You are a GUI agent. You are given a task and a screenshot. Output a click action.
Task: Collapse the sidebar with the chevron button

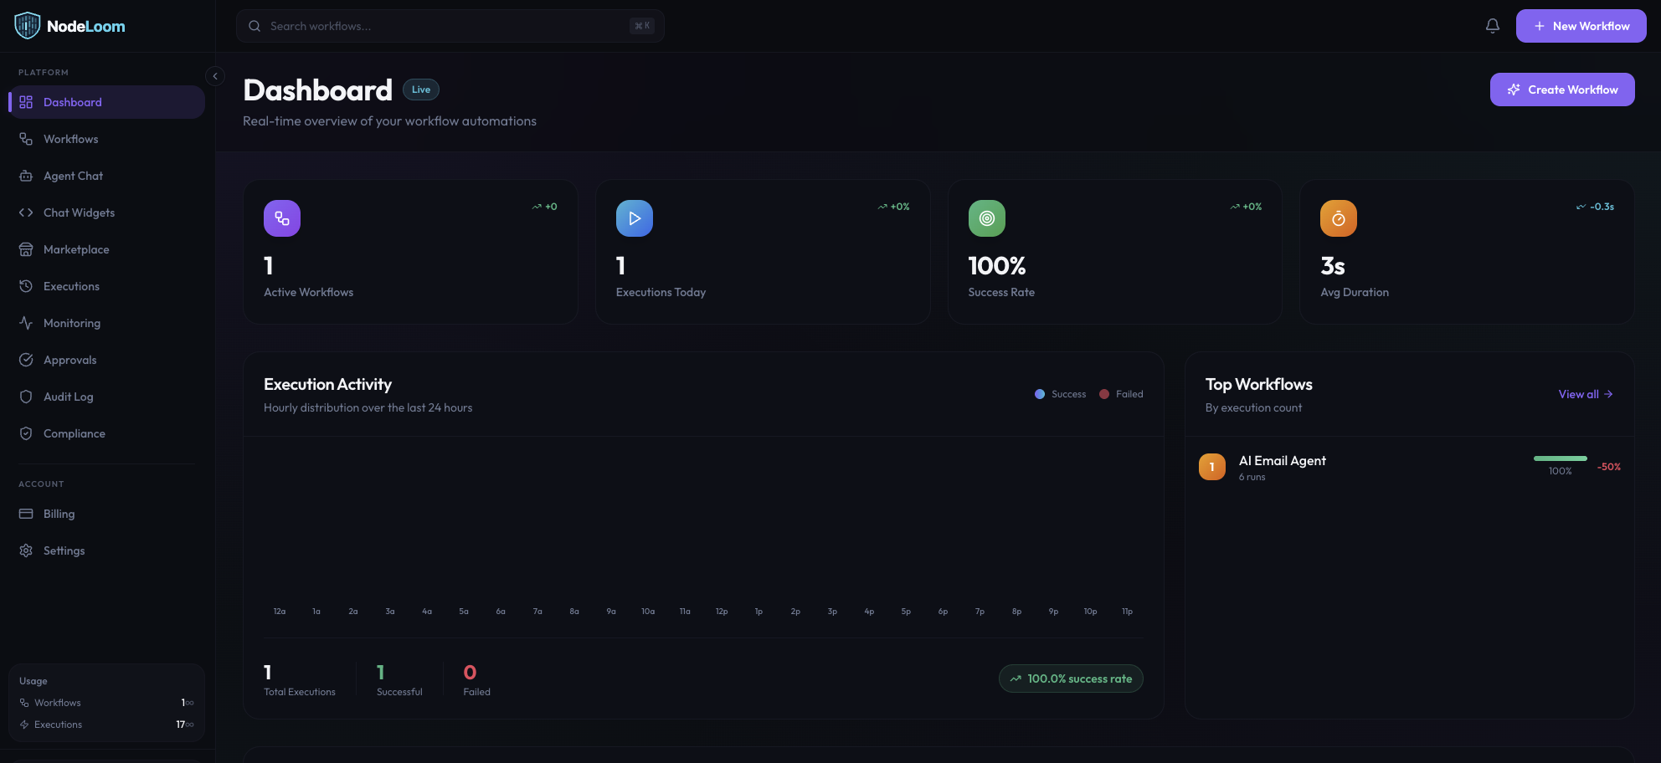(x=215, y=76)
